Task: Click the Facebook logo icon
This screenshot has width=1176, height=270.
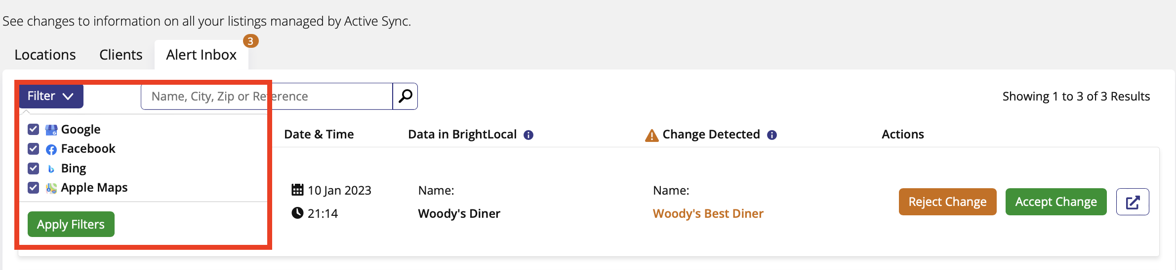Action: pyautogui.click(x=51, y=149)
